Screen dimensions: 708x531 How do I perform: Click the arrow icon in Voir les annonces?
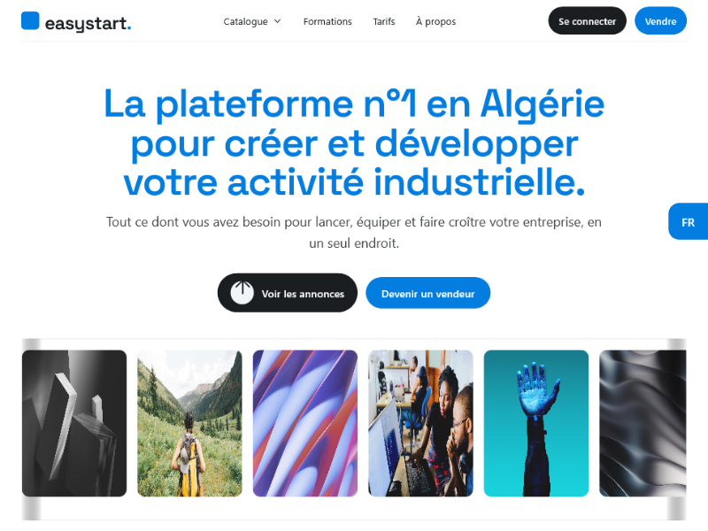click(242, 293)
